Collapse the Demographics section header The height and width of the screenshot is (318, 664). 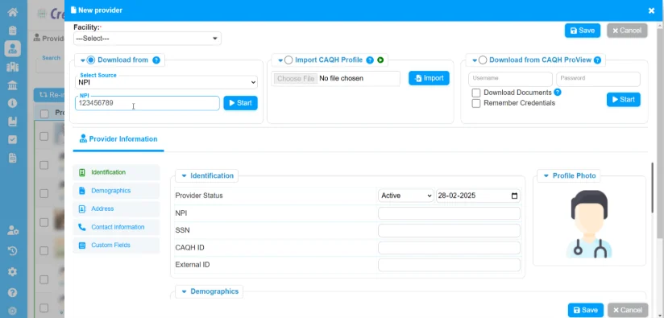tap(210, 291)
